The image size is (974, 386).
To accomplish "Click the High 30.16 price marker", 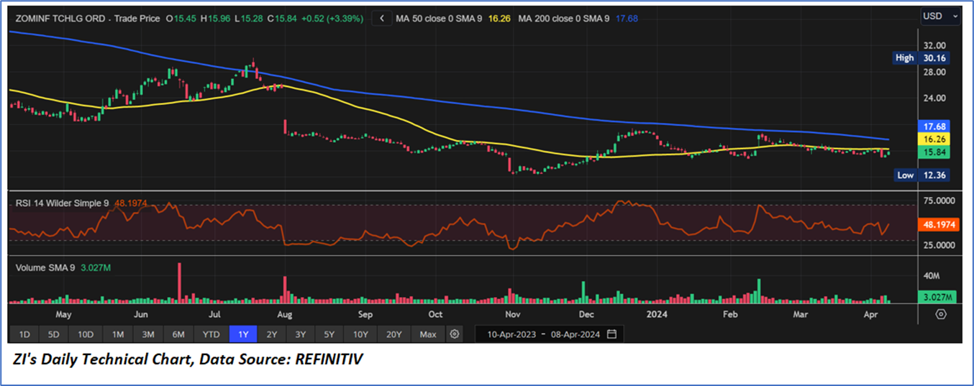I will point(924,58).
